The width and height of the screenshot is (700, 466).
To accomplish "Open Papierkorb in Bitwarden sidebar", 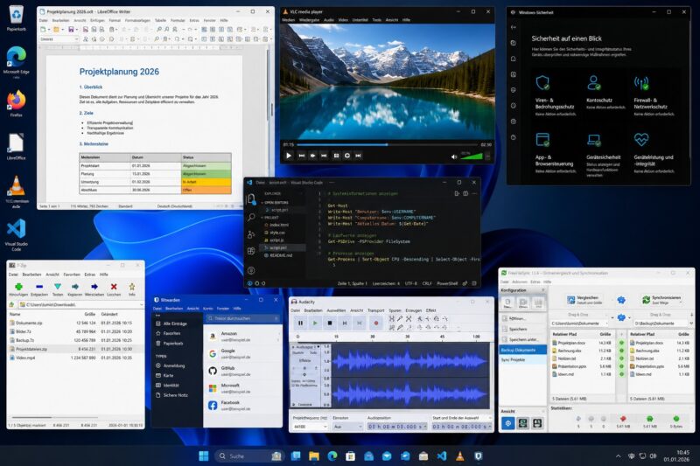I will [170, 344].
